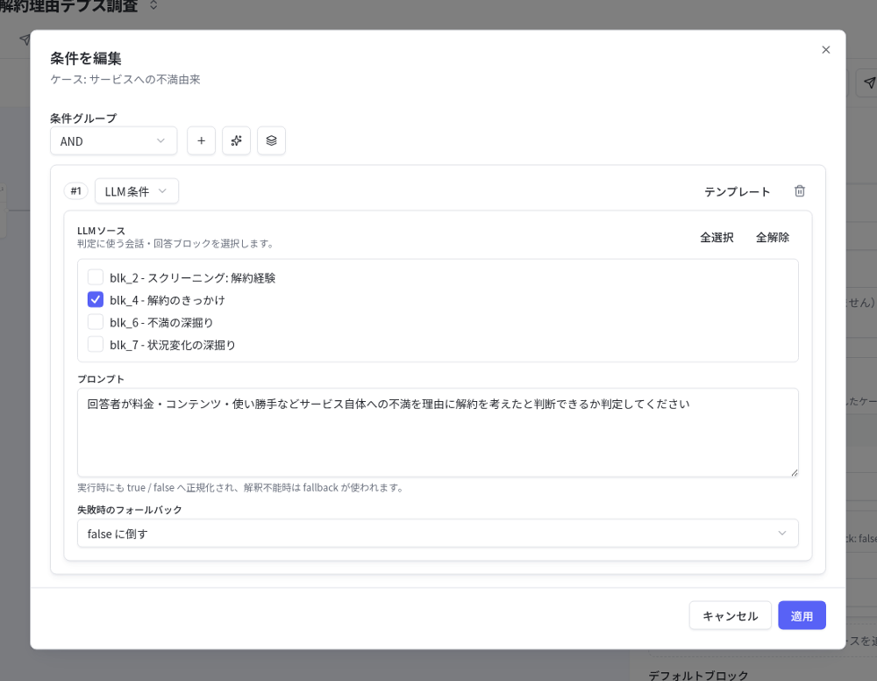This screenshot has height=681, width=877.
Task: Open the LLM条件 type dropdown
Action: (137, 191)
